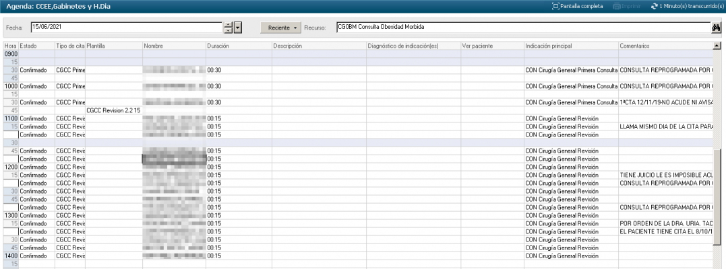Sort by the Estado column header
726x269 pixels.
click(36, 46)
